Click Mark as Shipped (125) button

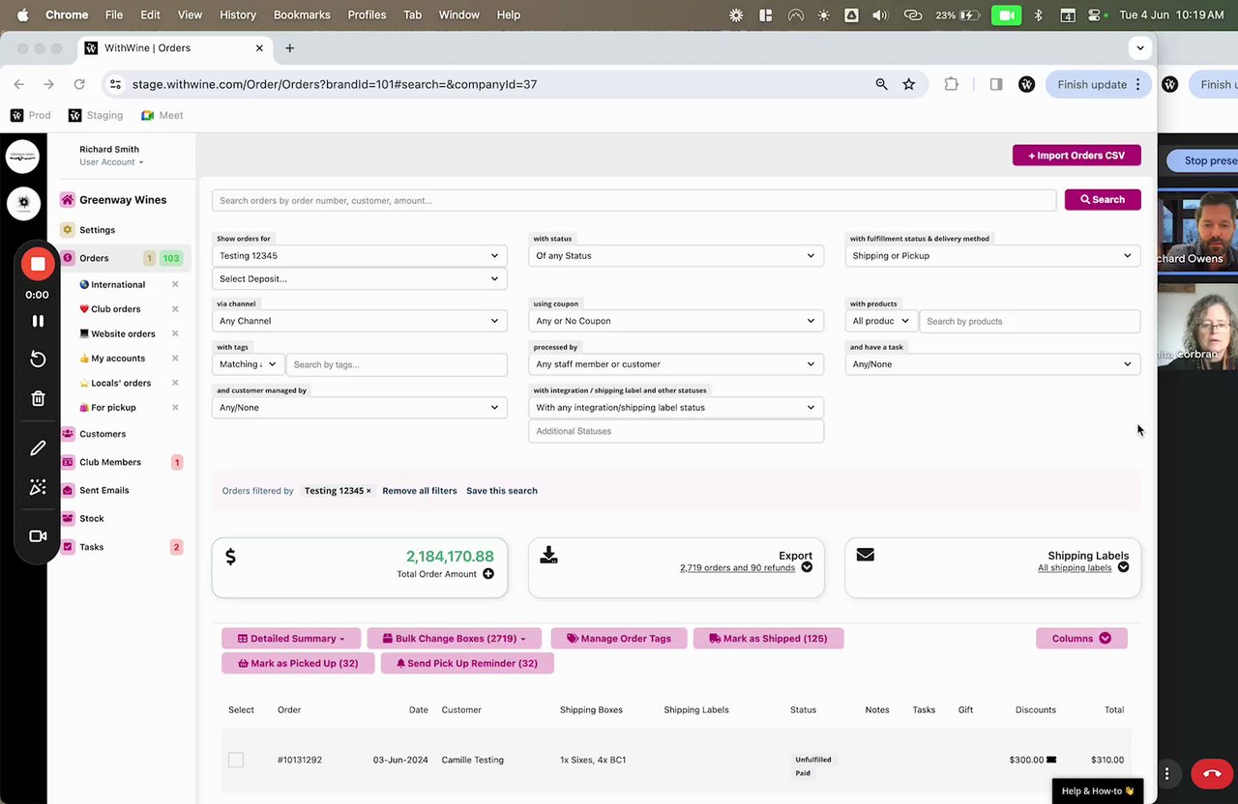(768, 639)
